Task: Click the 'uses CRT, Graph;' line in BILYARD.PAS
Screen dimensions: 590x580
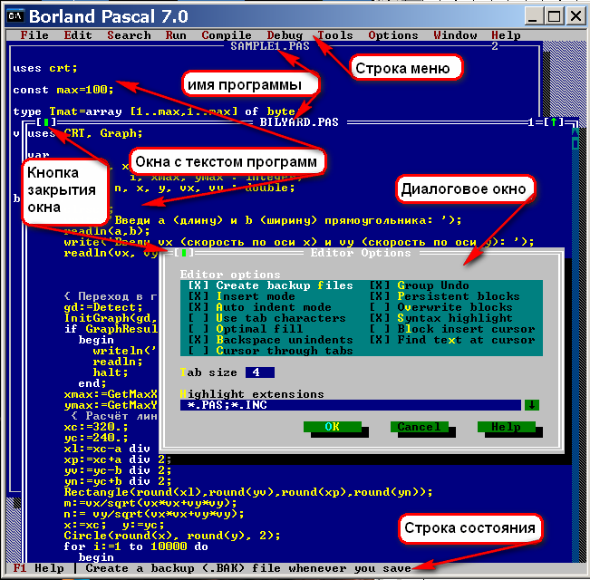Action: [x=85, y=133]
